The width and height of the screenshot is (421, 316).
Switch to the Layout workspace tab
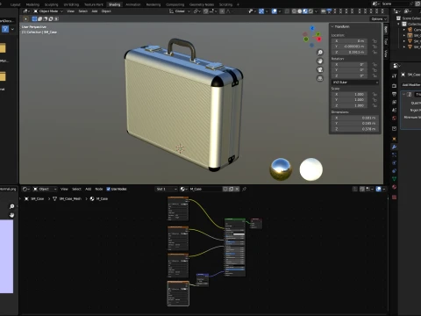[x=15, y=4]
